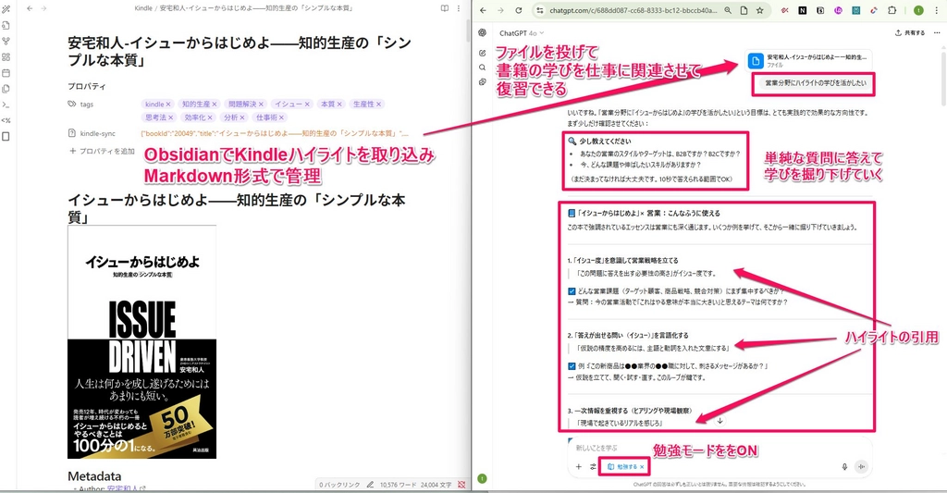Open the ChatGPT conversation options ellipsis
Screen dimensions: 947x493
click(x=937, y=33)
